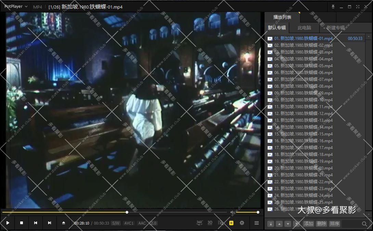Select playlist item 21. 新加坡.1980.铁蝴蝶-21.mp4

pos(315,175)
